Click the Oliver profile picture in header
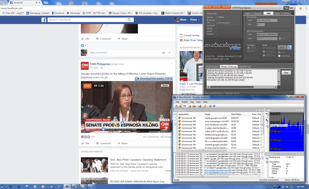Screen dimensions: 309x189 176,20
